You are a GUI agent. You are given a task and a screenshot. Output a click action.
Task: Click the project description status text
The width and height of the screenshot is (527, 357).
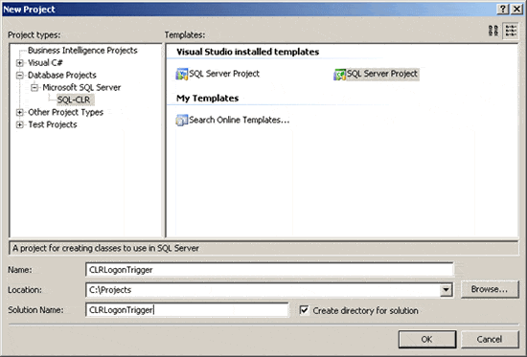click(x=105, y=248)
